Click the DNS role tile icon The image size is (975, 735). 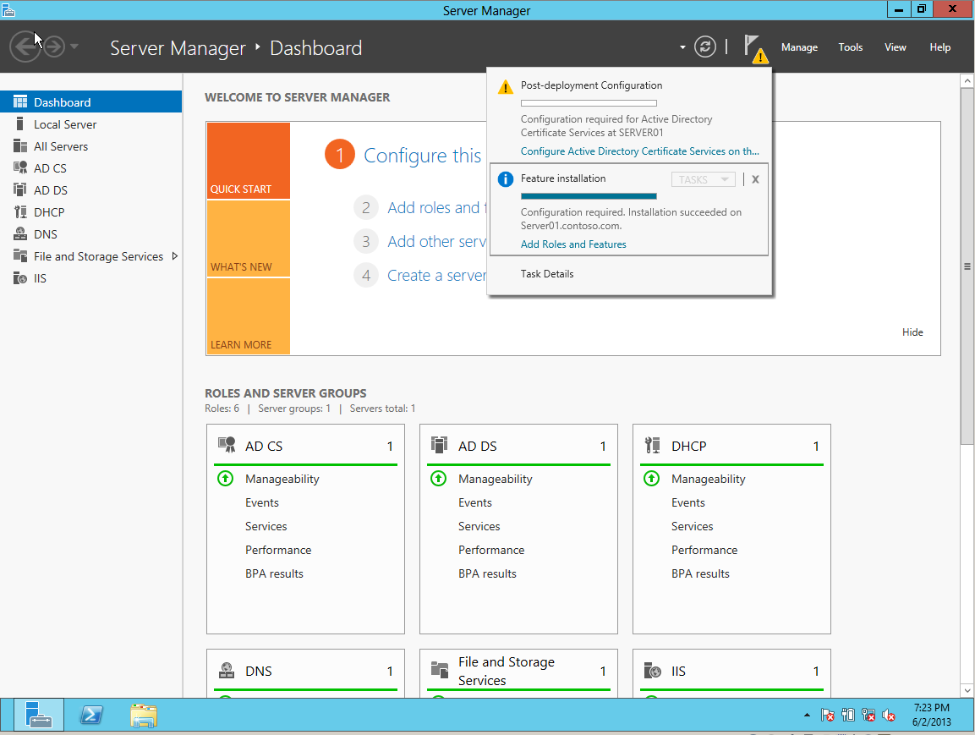click(227, 671)
